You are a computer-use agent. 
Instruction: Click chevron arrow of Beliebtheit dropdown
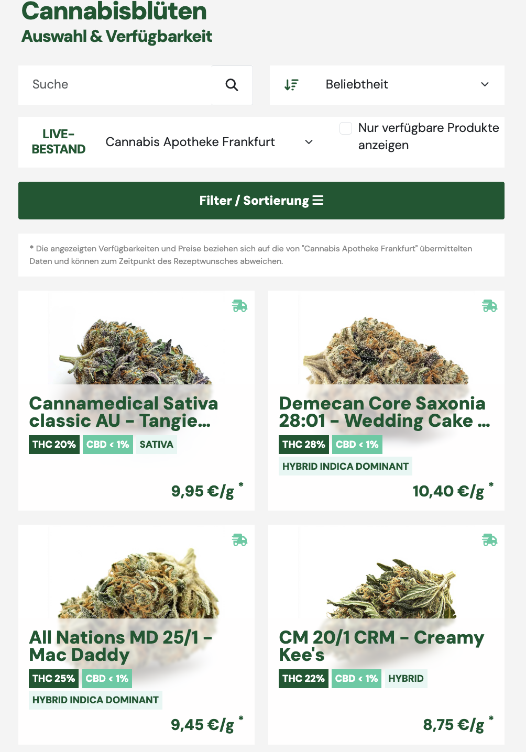pyautogui.click(x=485, y=84)
